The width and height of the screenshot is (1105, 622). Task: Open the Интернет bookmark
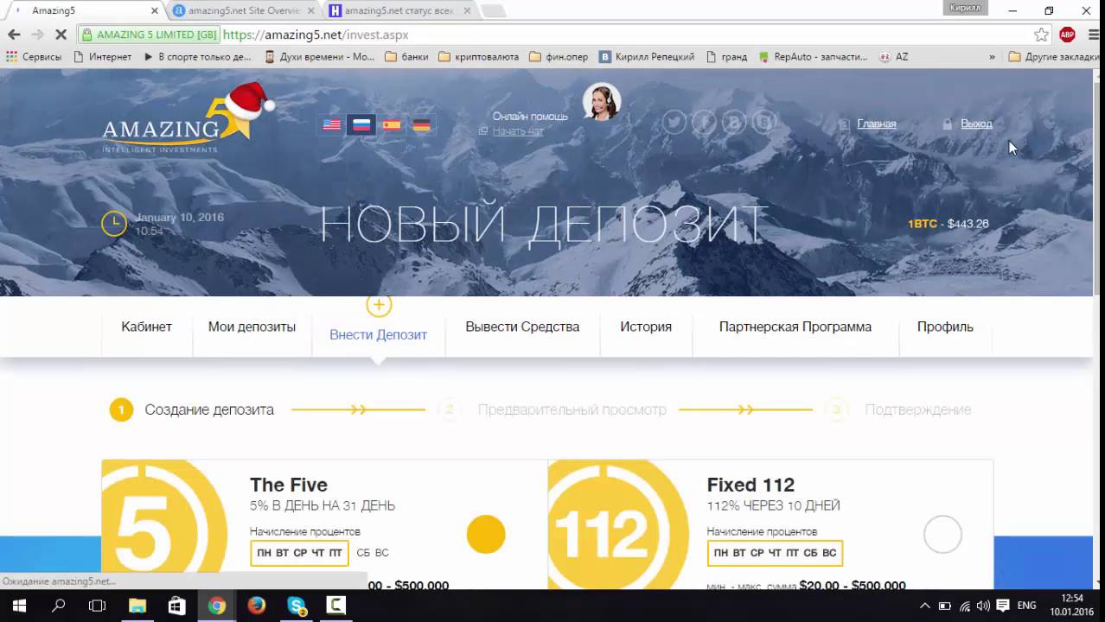click(x=103, y=57)
